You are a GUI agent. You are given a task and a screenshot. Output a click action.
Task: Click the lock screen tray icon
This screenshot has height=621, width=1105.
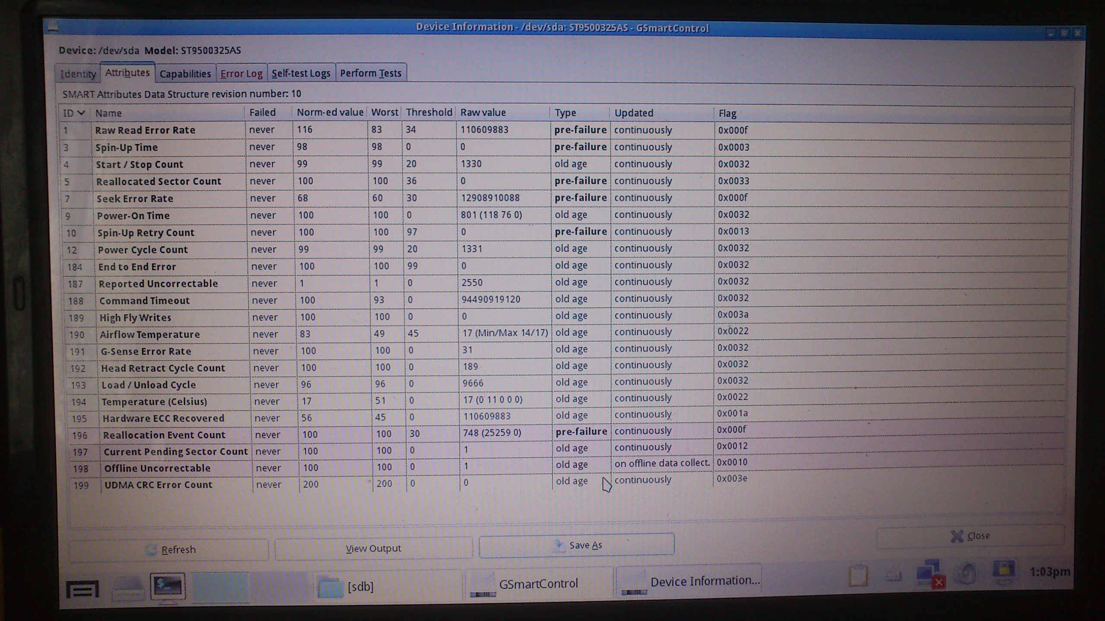[x=1004, y=571]
